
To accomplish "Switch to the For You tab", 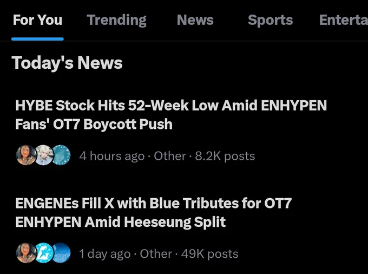I will coord(37,20).
